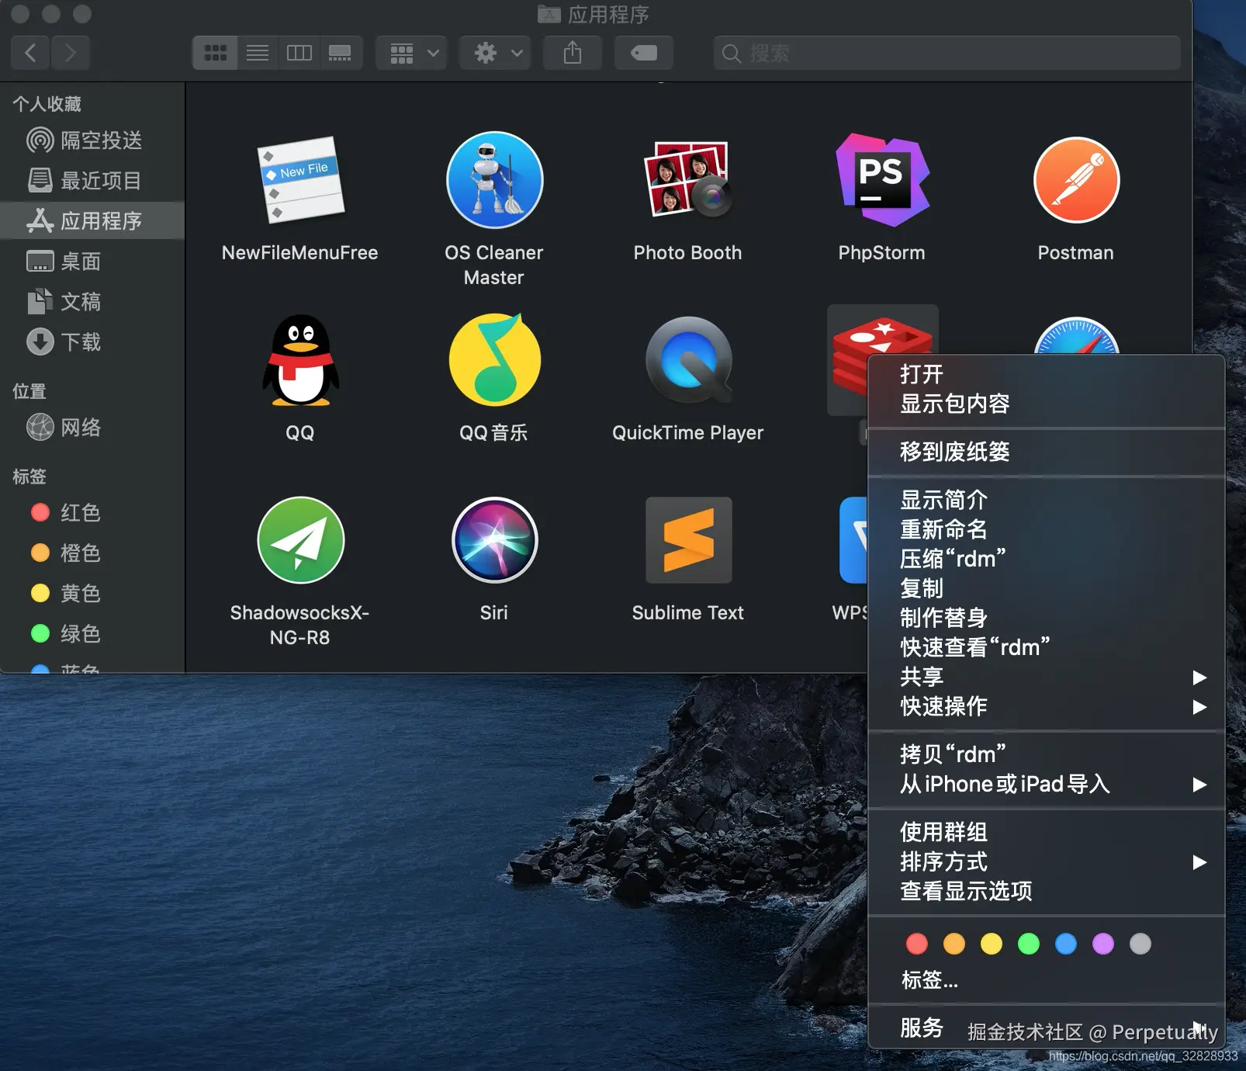Choose 打开 in context menu
The width and height of the screenshot is (1246, 1071).
[1046, 374]
